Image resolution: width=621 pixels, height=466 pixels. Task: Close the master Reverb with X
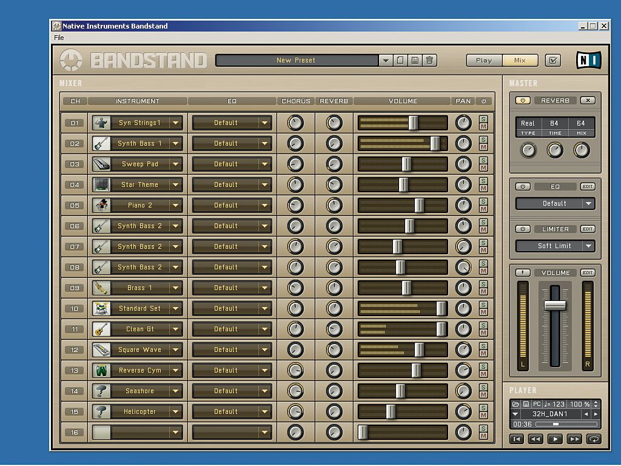[588, 101]
